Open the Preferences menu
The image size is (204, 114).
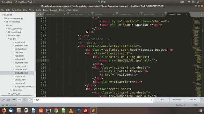(65, 10)
